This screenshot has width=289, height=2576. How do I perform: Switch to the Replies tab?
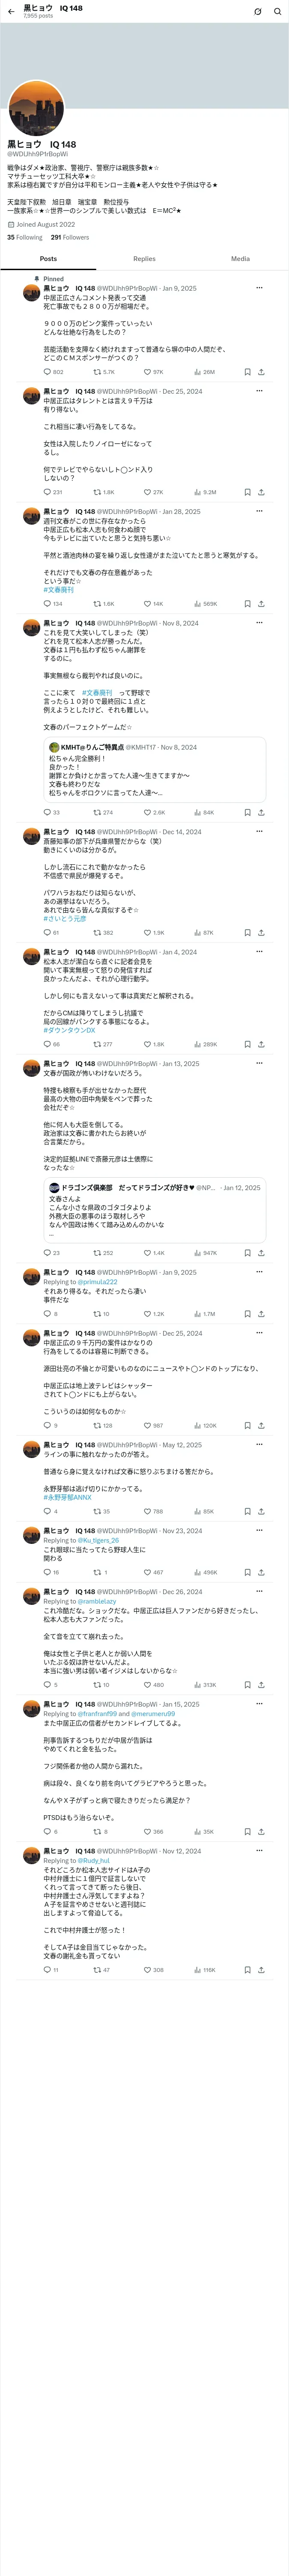145,259
